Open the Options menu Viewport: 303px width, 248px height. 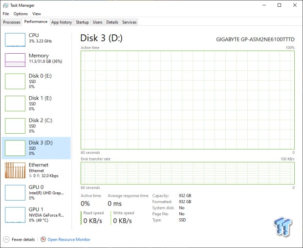tap(21, 14)
